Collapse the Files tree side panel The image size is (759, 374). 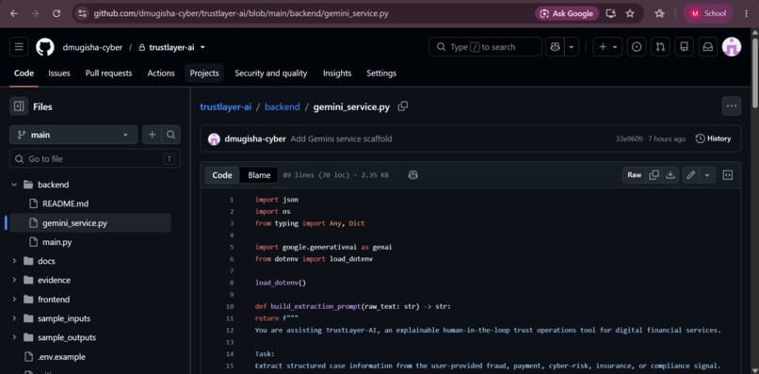coord(19,106)
